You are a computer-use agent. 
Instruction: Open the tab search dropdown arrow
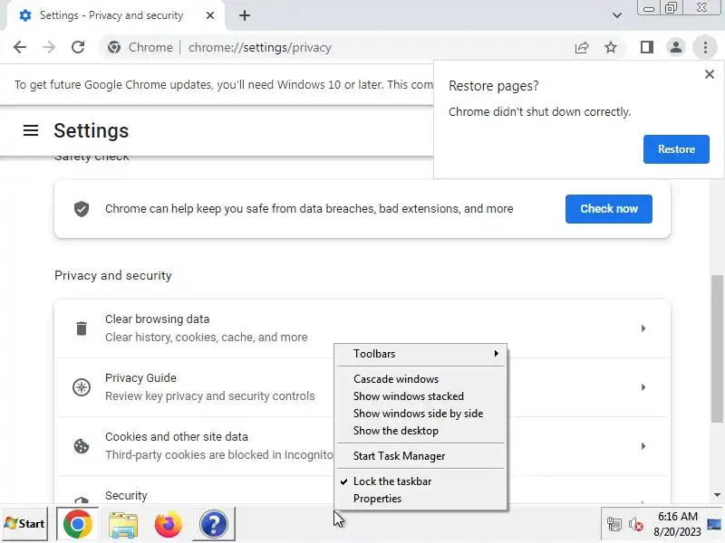(617, 15)
